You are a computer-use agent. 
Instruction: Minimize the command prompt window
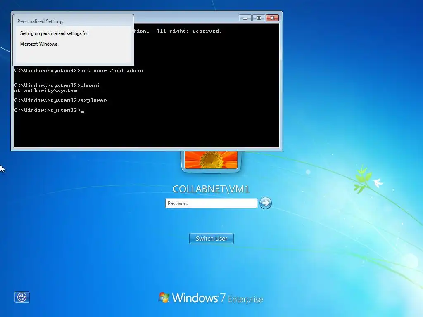pyautogui.click(x=245, y=18)
